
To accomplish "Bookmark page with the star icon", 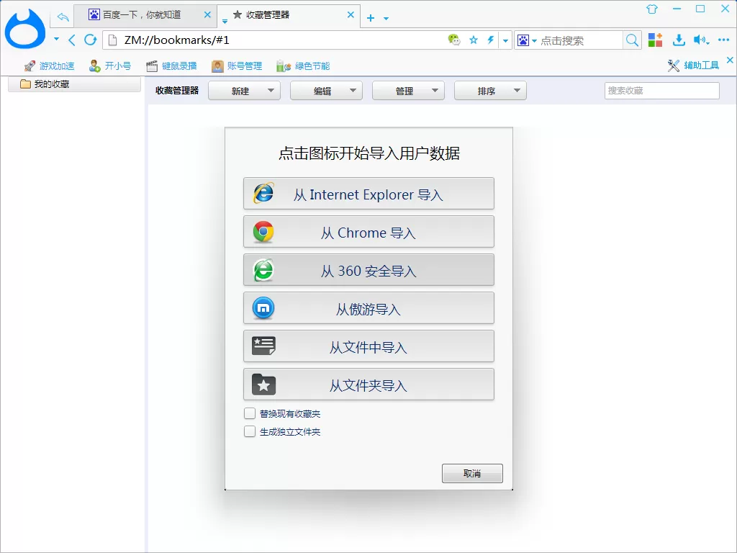I will point(474,40).
